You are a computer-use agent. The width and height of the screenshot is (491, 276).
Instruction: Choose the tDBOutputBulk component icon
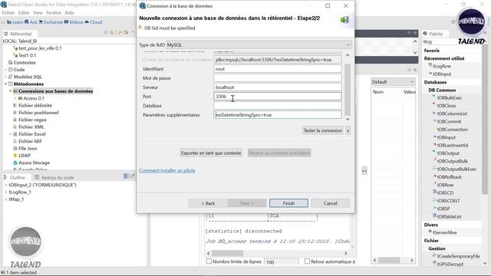pyautogui.click(x=434, y=160)
